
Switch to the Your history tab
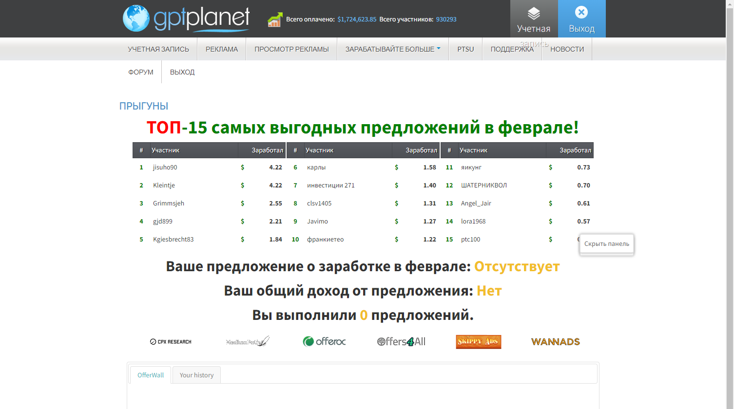click(x=196, y=375)
